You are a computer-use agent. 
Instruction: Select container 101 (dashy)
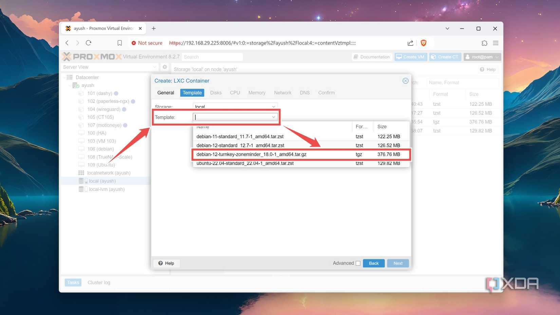tap(99, 93)
